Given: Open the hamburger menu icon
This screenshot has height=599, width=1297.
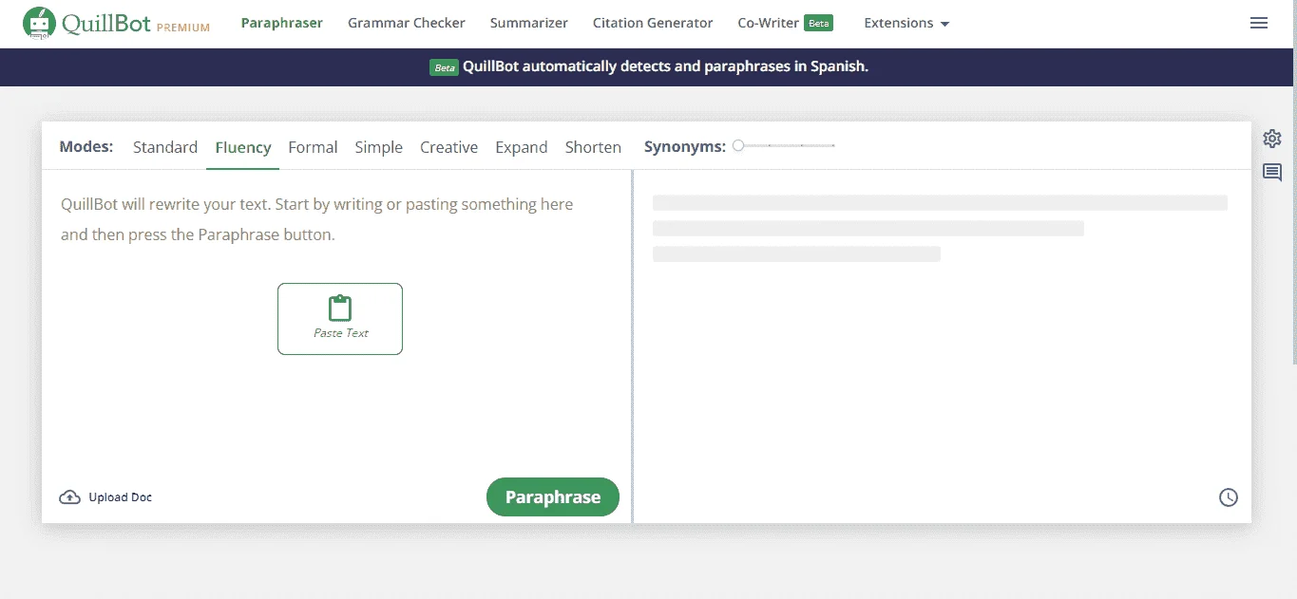Looking at the screenshot, I should [x=1259, y=23].
